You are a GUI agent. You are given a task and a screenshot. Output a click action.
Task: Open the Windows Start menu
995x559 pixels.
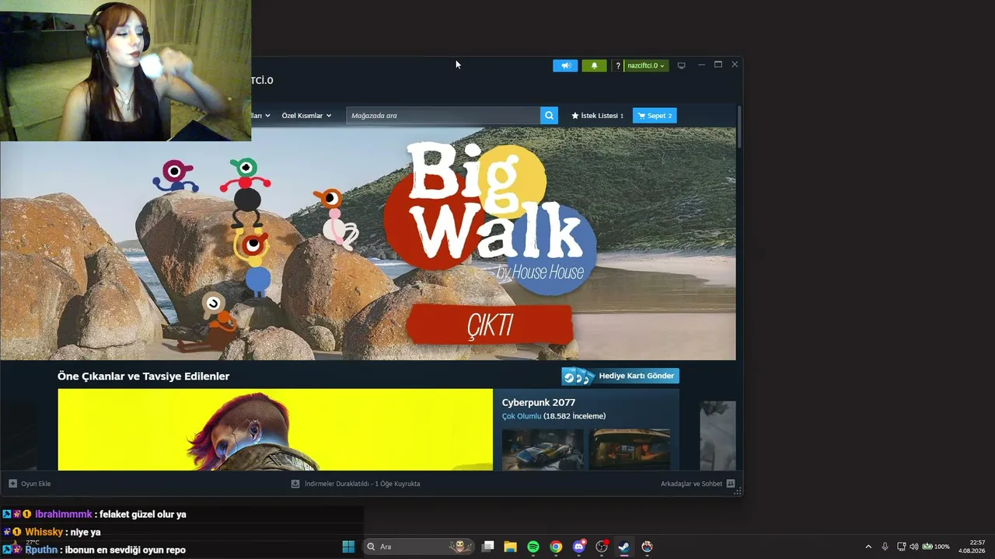[x=348, y=547]
